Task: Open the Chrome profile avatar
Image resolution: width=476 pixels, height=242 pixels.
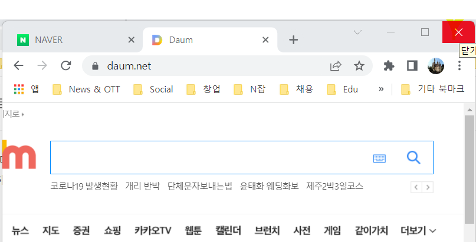Action: pyautogui.click(x=436, y=66)
